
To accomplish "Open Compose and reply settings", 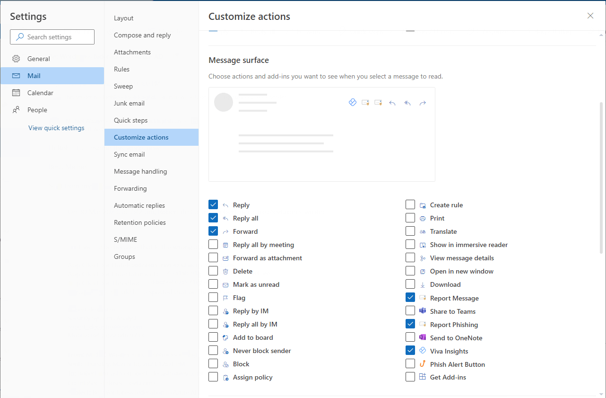I will (x=151, y=35).
